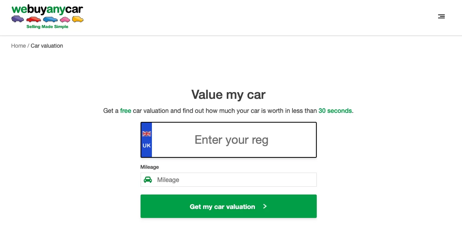Click the green car icon beside Mileage
The height and width of the screenshot is (232, 462).
(148, 180)
